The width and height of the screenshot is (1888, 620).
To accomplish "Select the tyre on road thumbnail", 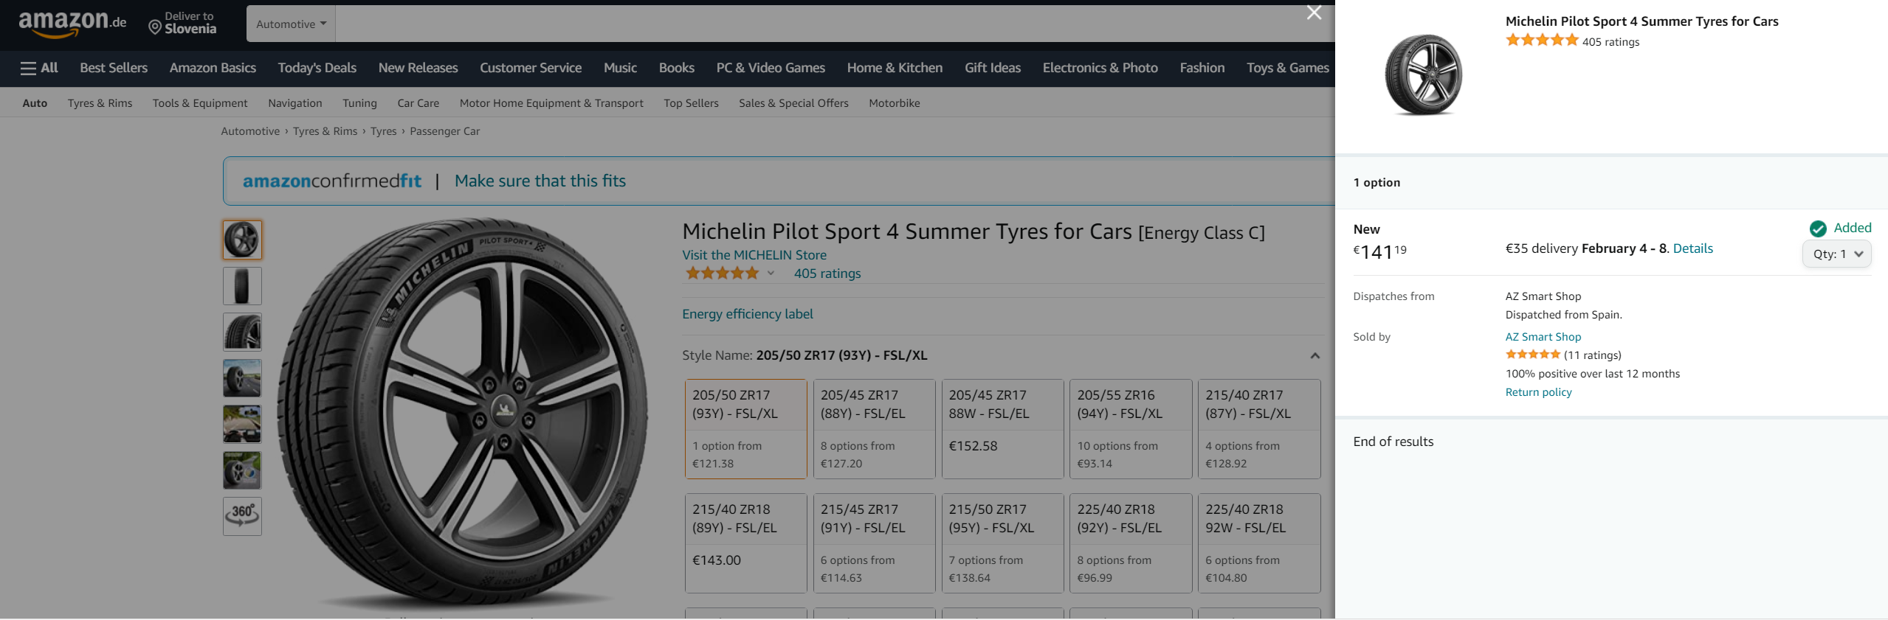I will (x=242, y=378).
